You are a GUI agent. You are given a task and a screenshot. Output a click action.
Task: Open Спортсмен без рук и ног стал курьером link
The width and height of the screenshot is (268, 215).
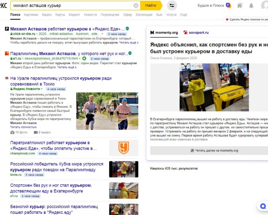pyautogui.click(x=51, y=188)
